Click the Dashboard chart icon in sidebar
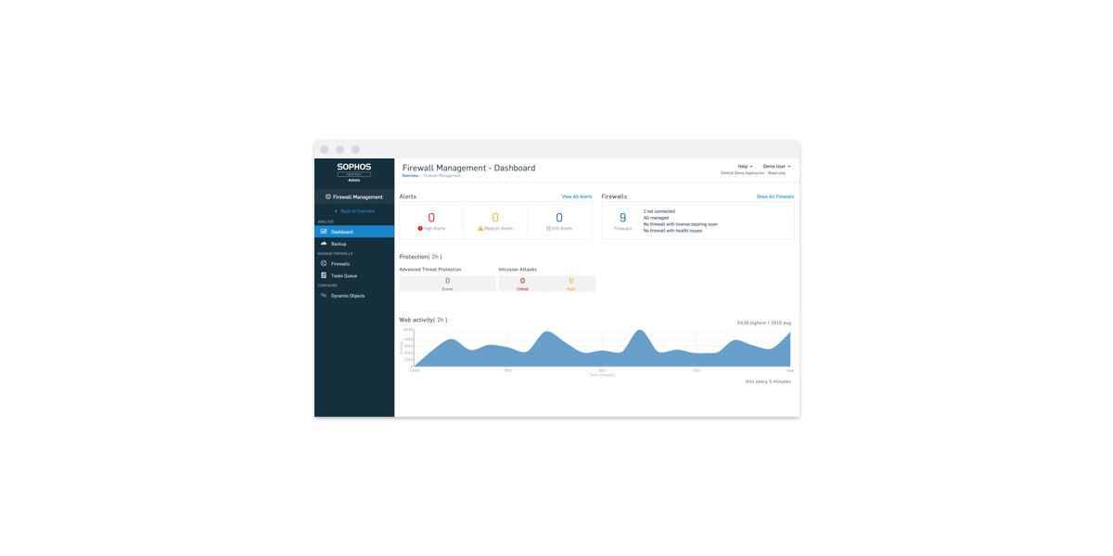Screen dimensions: 1113x556 [x=324, y=232]
